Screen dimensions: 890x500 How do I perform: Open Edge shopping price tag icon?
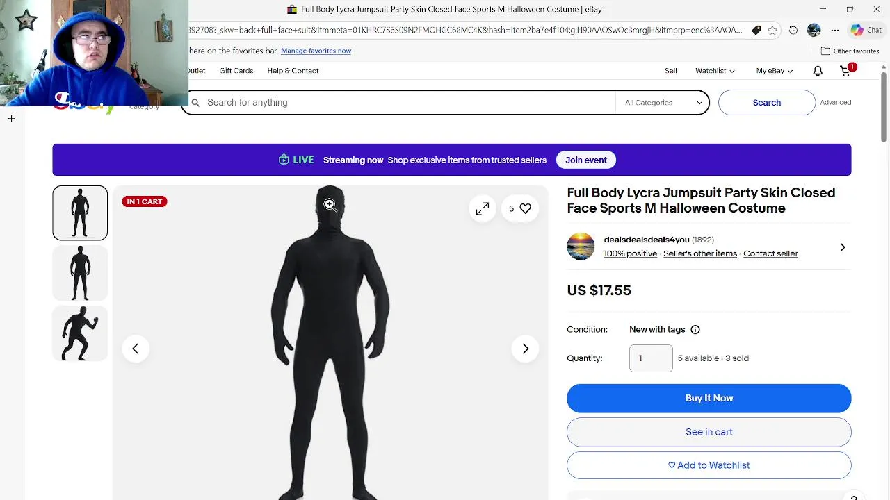pyautogui.click(x=756, y=31)
